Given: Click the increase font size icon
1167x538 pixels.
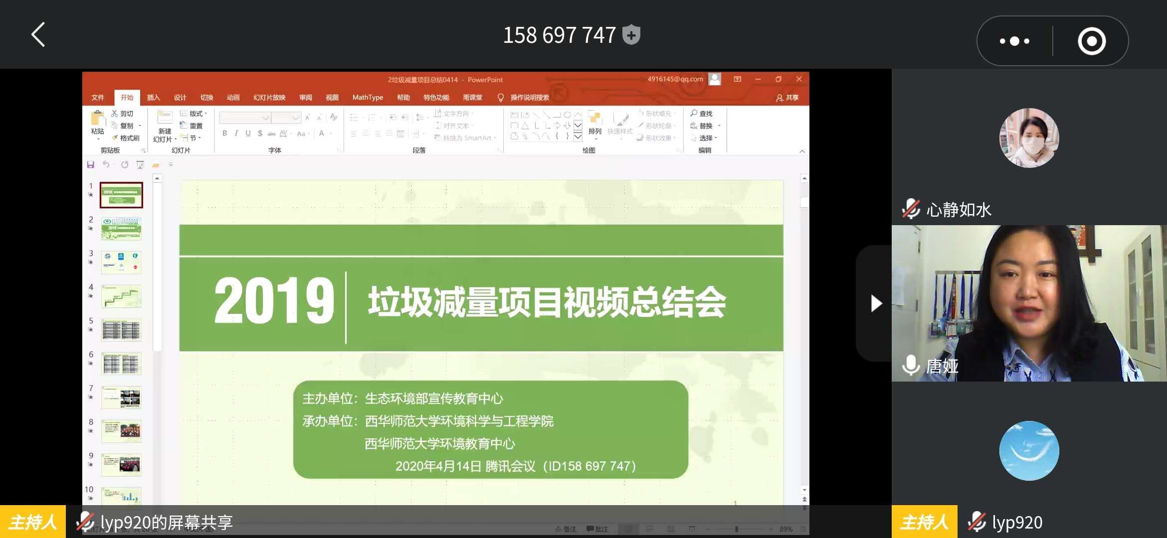Looking at the screenshot, I should click(x=308, y=118).
